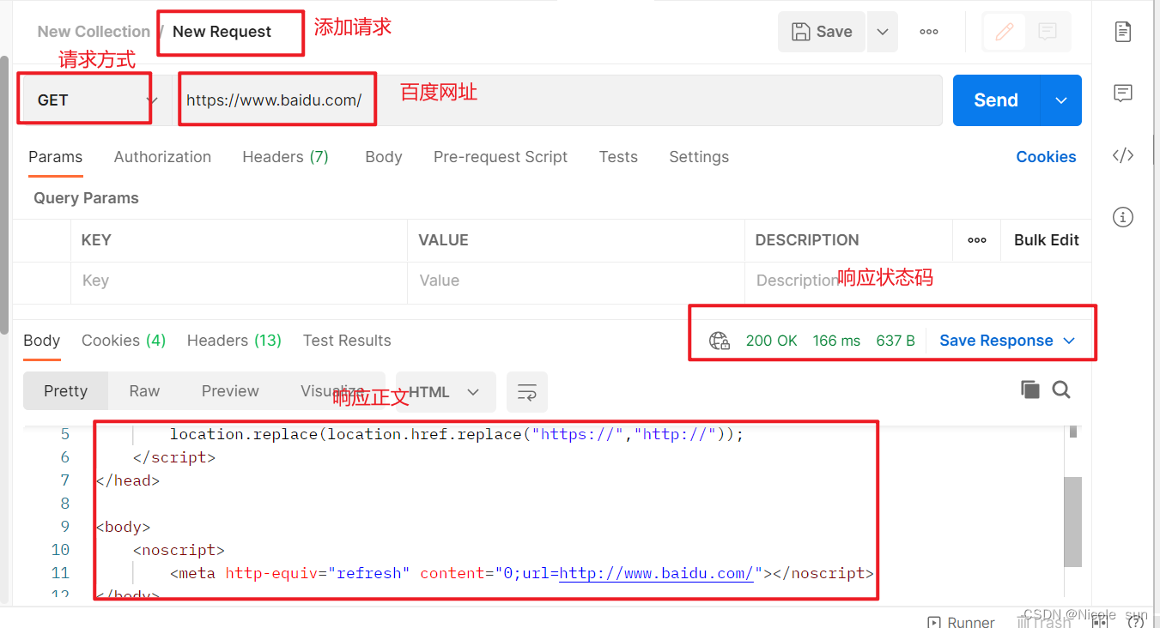View the response Headers (13) tab

point(234,341)
